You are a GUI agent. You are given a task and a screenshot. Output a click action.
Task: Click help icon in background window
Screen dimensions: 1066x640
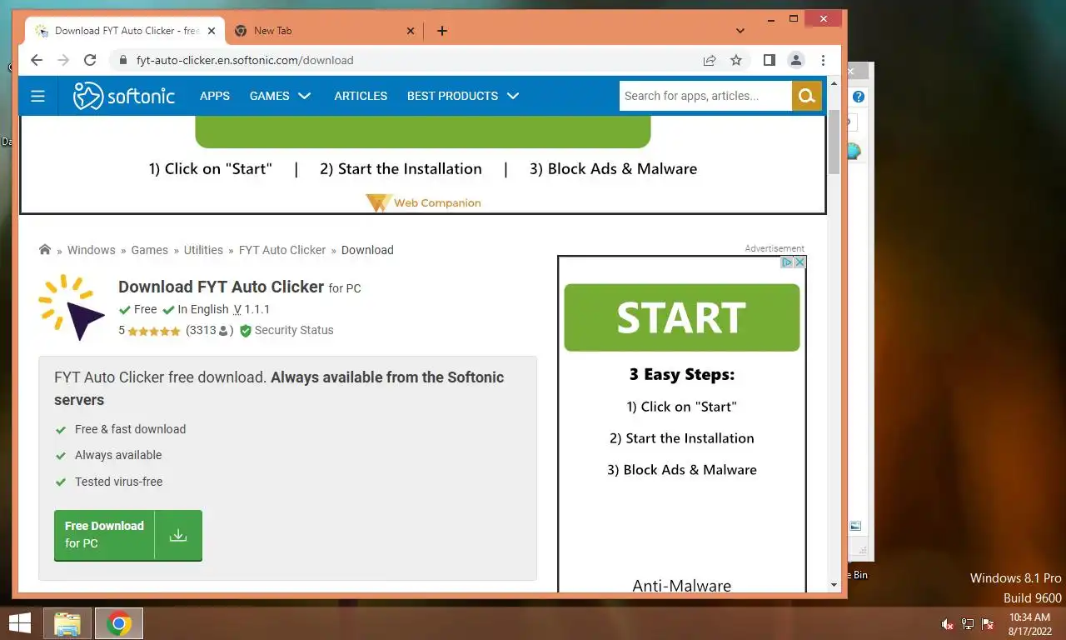click(x=859, y=97)
